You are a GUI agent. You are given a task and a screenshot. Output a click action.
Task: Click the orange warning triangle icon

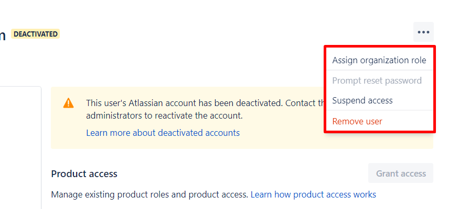coord(68,103)
